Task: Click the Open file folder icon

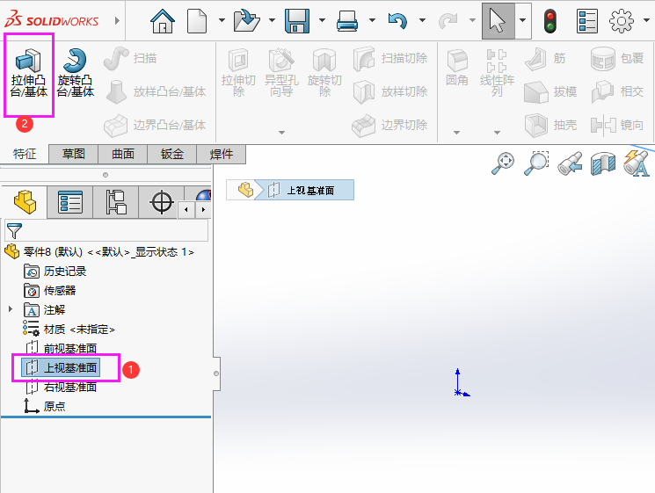Action: (246, 20)
